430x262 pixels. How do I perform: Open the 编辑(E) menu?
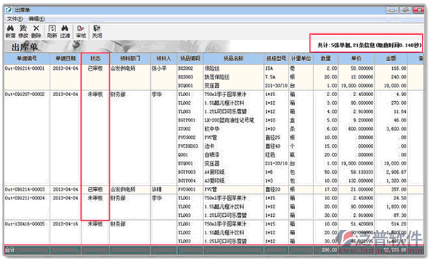pyautogui.click(x=36, y=19)
